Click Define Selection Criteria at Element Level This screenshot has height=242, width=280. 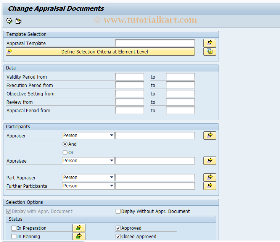click(100, 52)
